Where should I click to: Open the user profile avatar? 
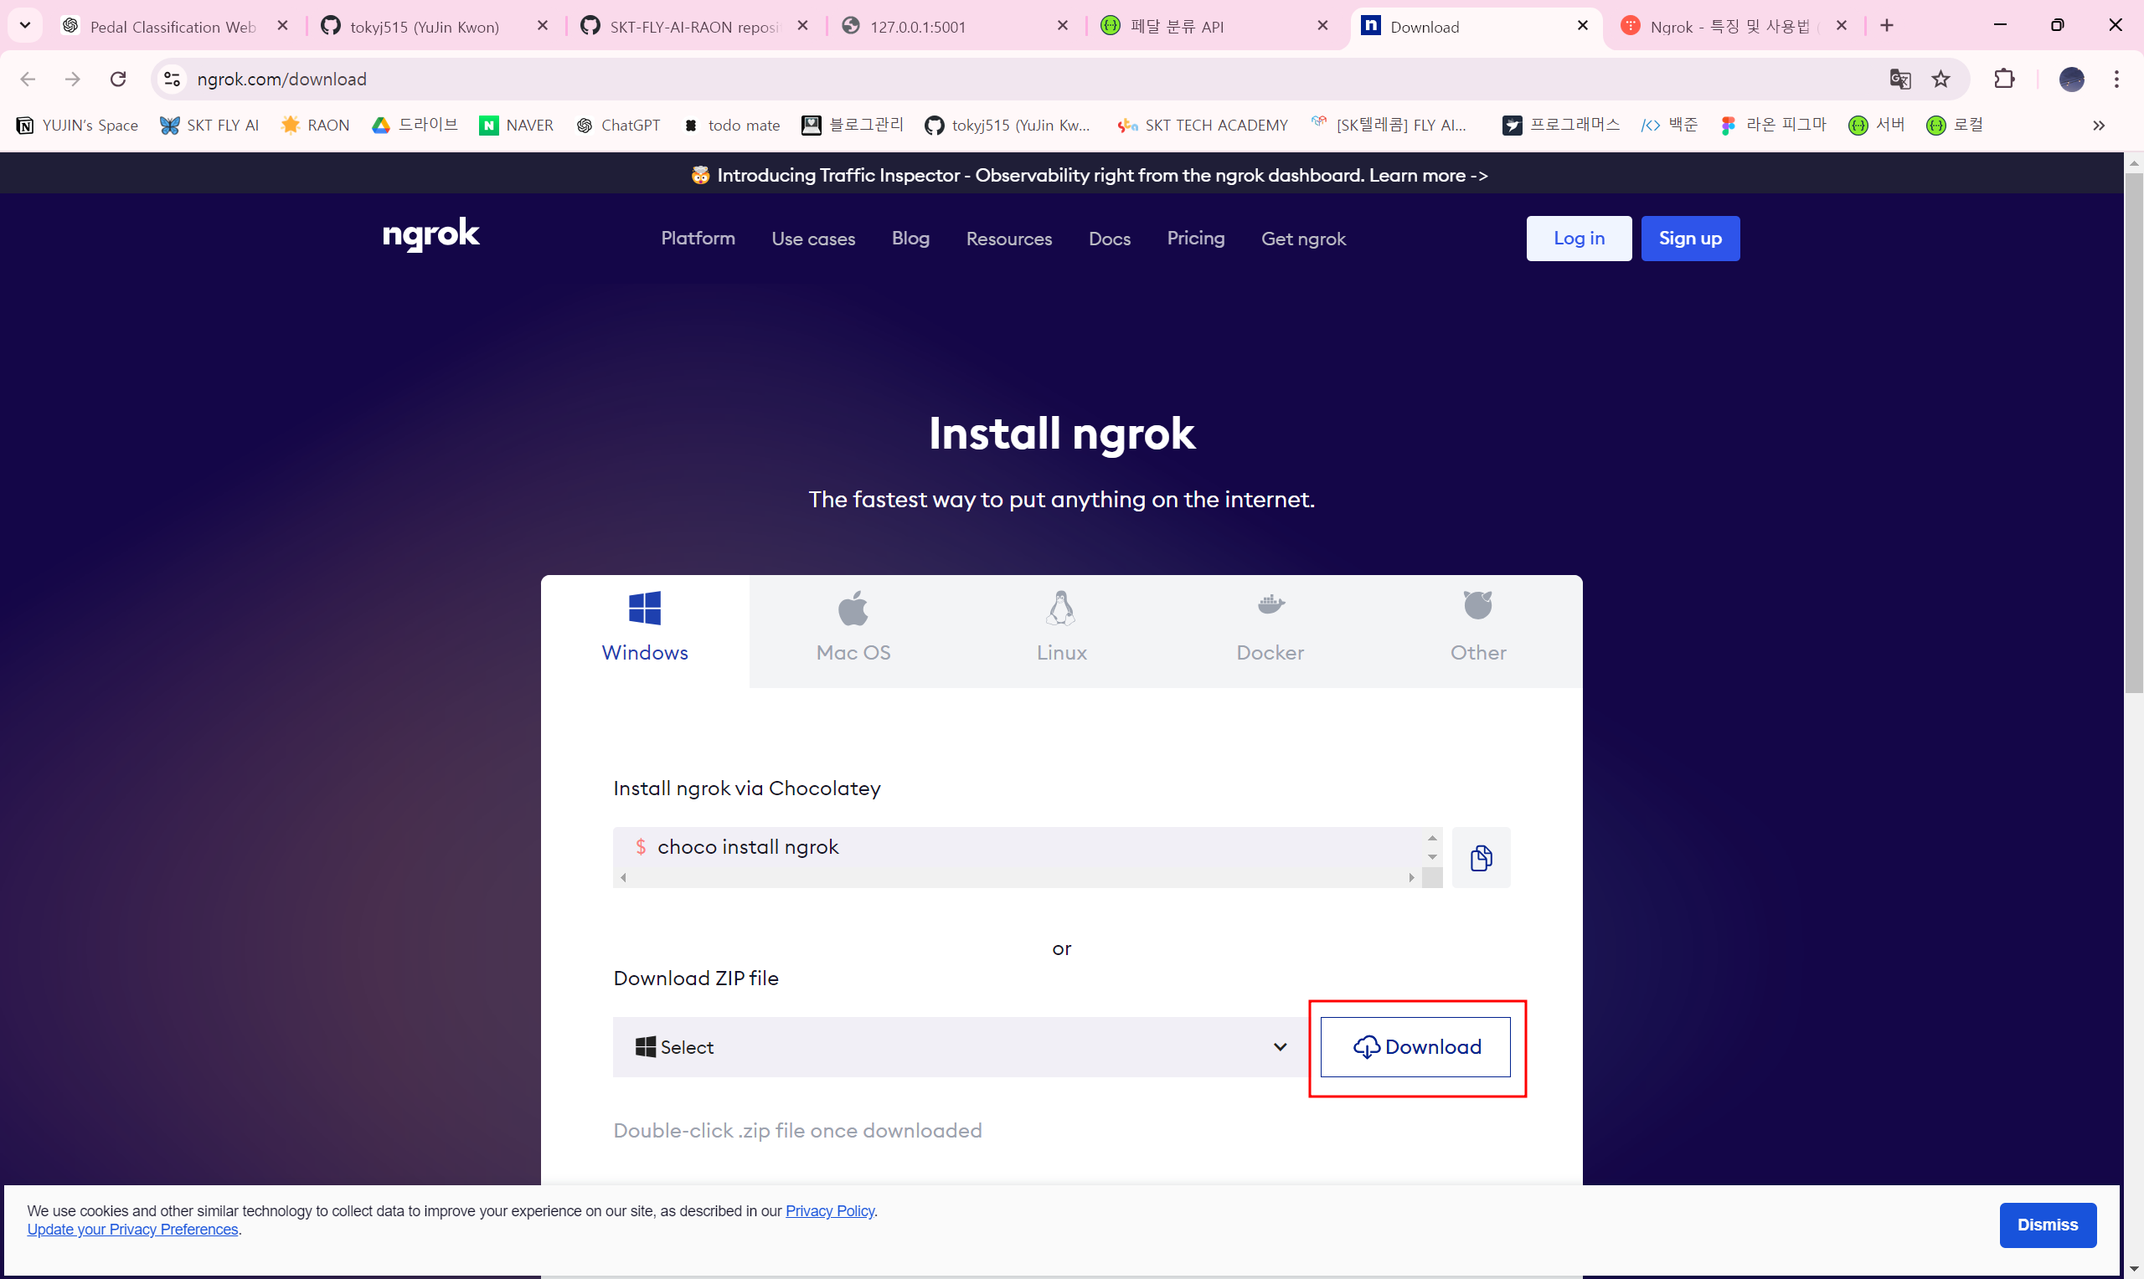click(2071, 80)
